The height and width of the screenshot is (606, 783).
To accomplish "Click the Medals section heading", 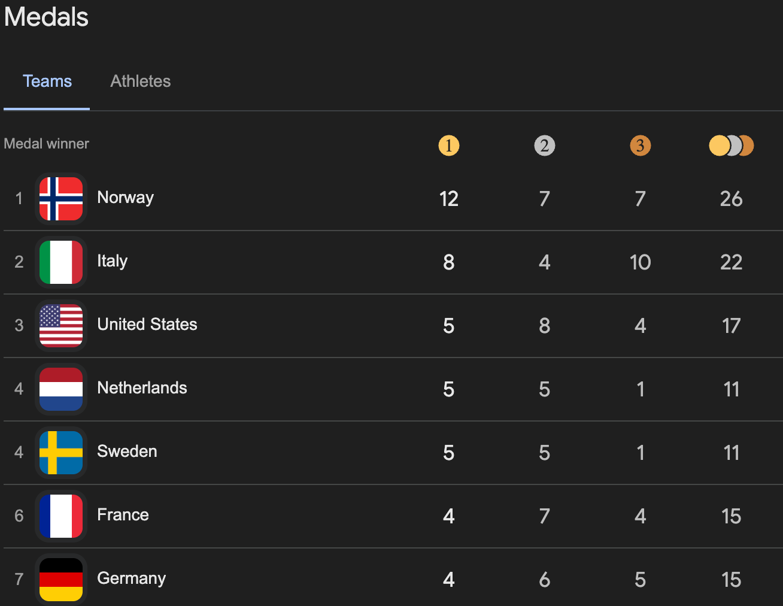I will pos(47,17).
